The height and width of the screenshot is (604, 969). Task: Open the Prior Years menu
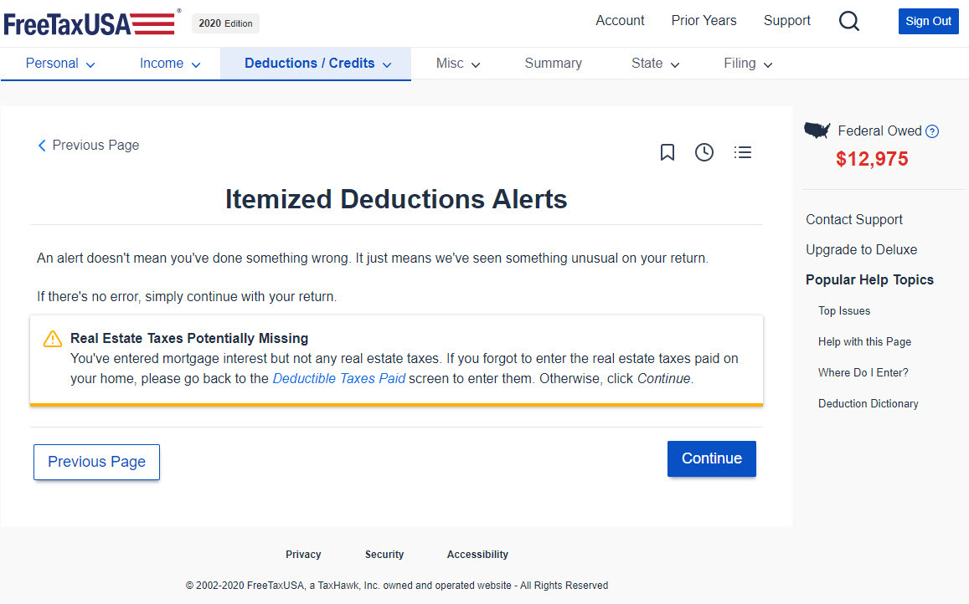coord(704,20)
